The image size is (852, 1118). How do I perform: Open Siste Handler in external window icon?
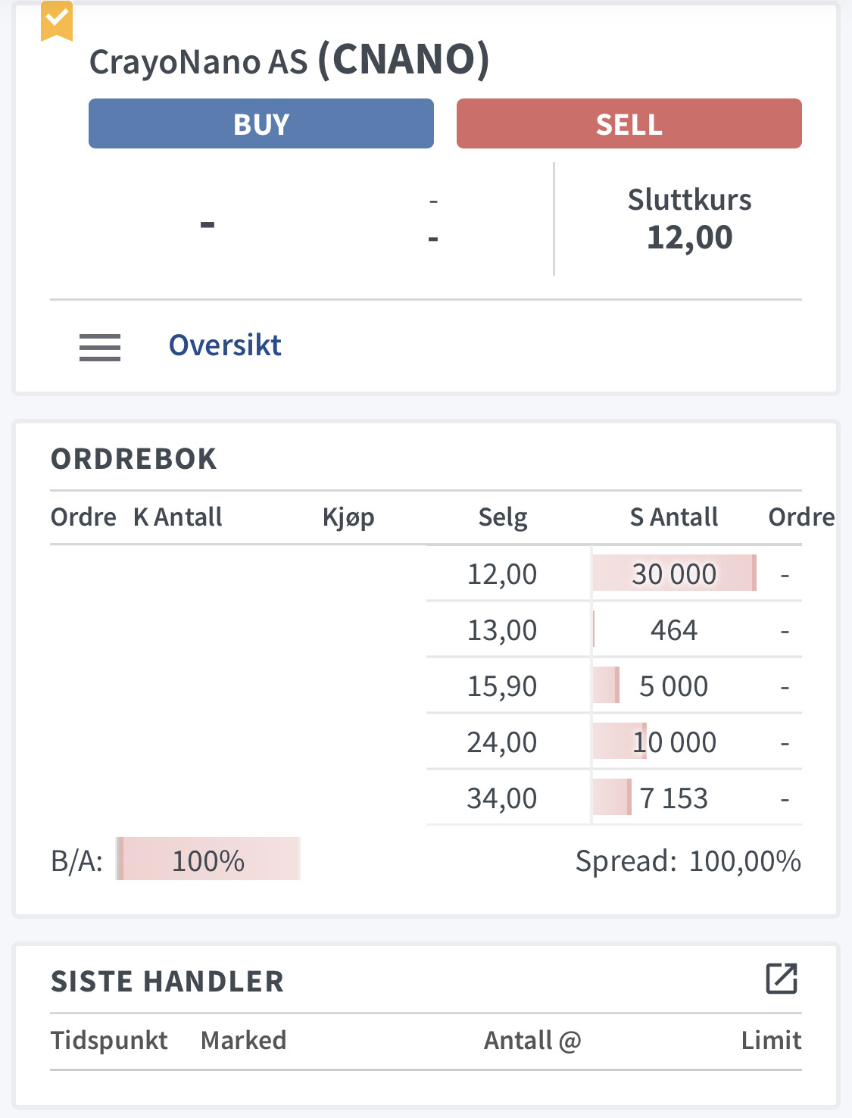(782, 979)
